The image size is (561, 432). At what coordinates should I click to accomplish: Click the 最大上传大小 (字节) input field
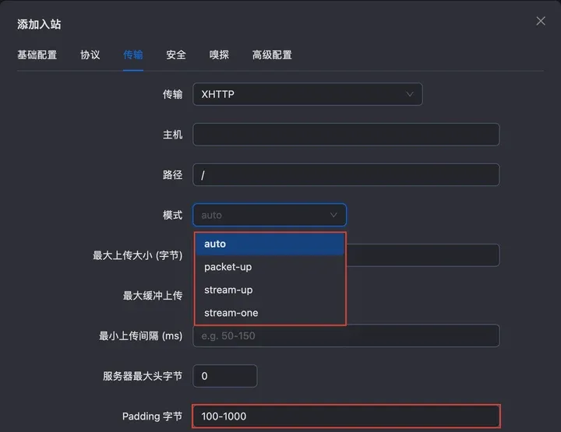(x=423, y=255)
